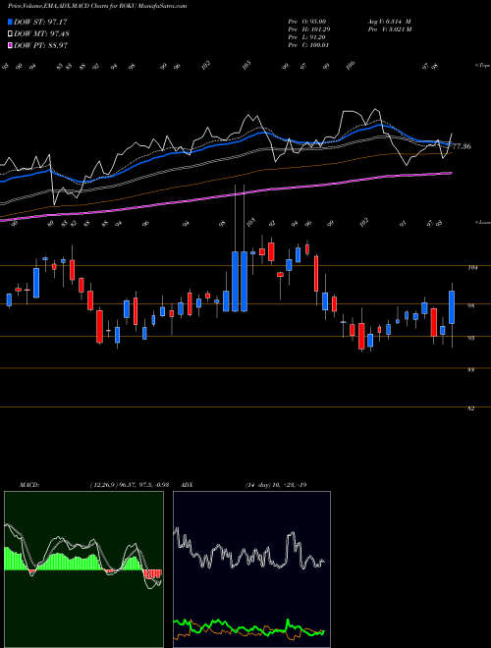Click the 'Avg V: 0.314 M' value
Viewport: 491px width, 648px height.
point(389,22)
